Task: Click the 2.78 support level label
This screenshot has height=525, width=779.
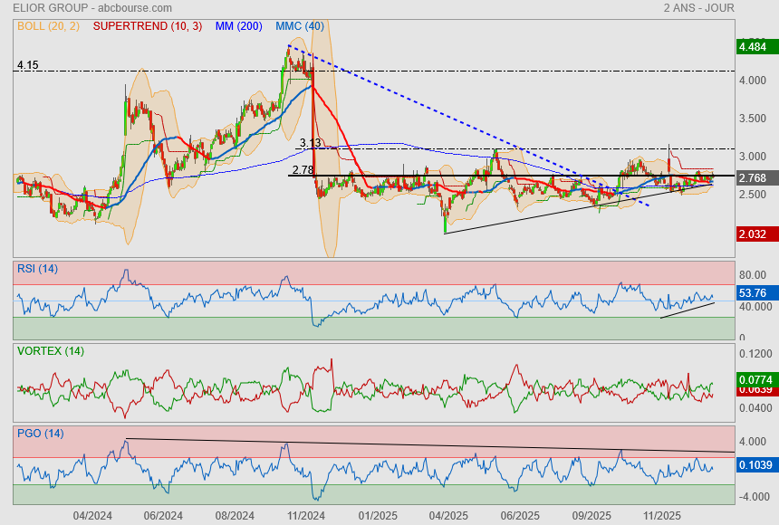Action: pos(303,169)
